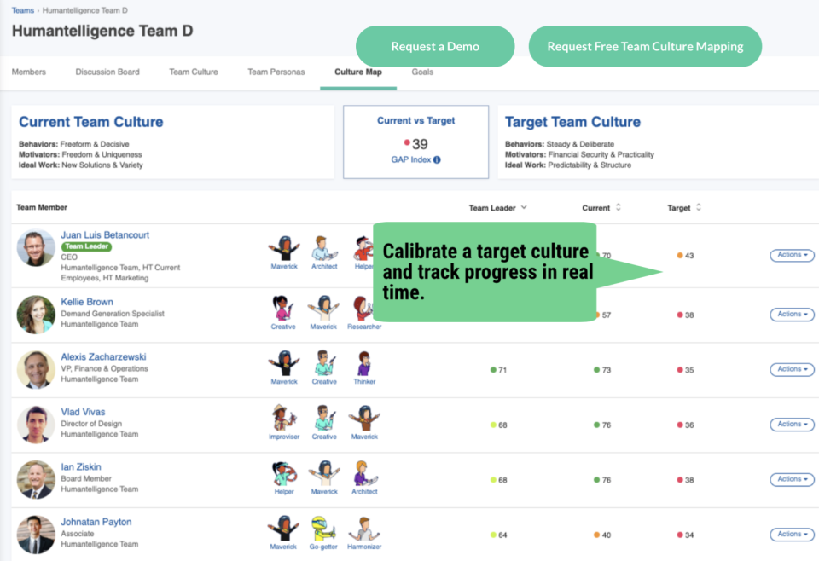Switch to the Members tab

pos(29,72)
